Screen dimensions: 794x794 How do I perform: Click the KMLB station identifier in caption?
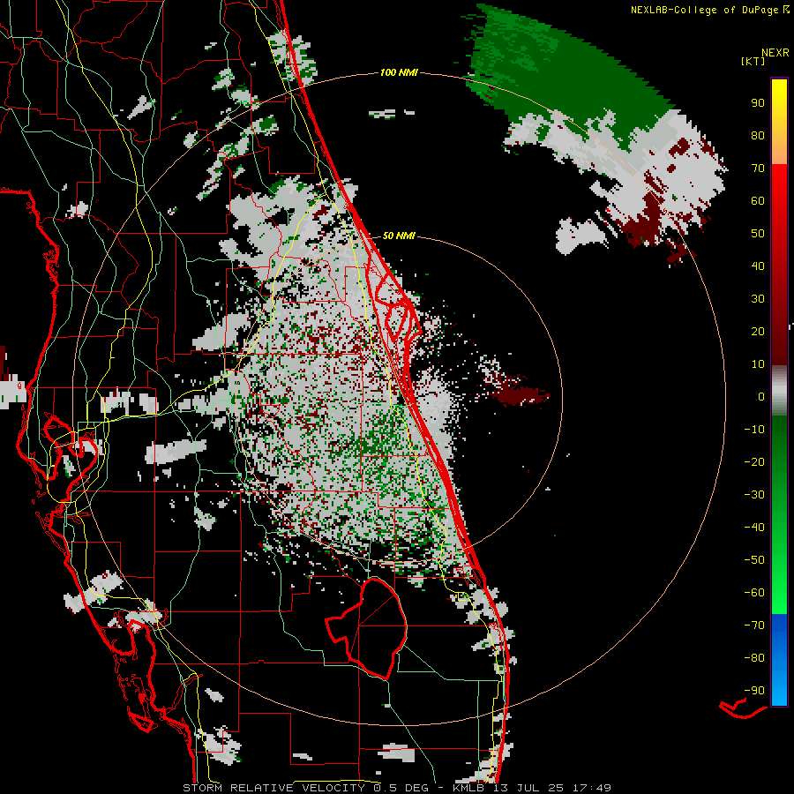(x=468, y=788)
